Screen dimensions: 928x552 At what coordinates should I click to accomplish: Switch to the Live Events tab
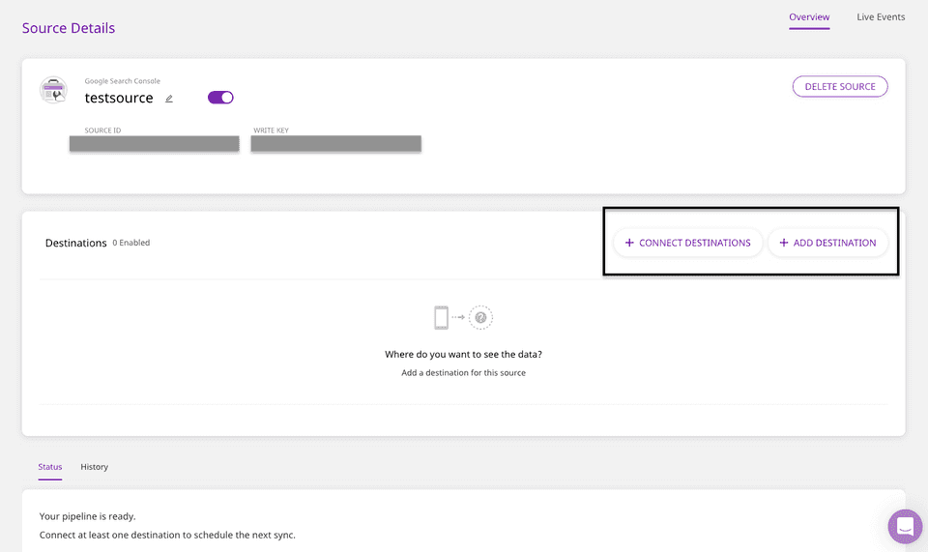[880, 17]
